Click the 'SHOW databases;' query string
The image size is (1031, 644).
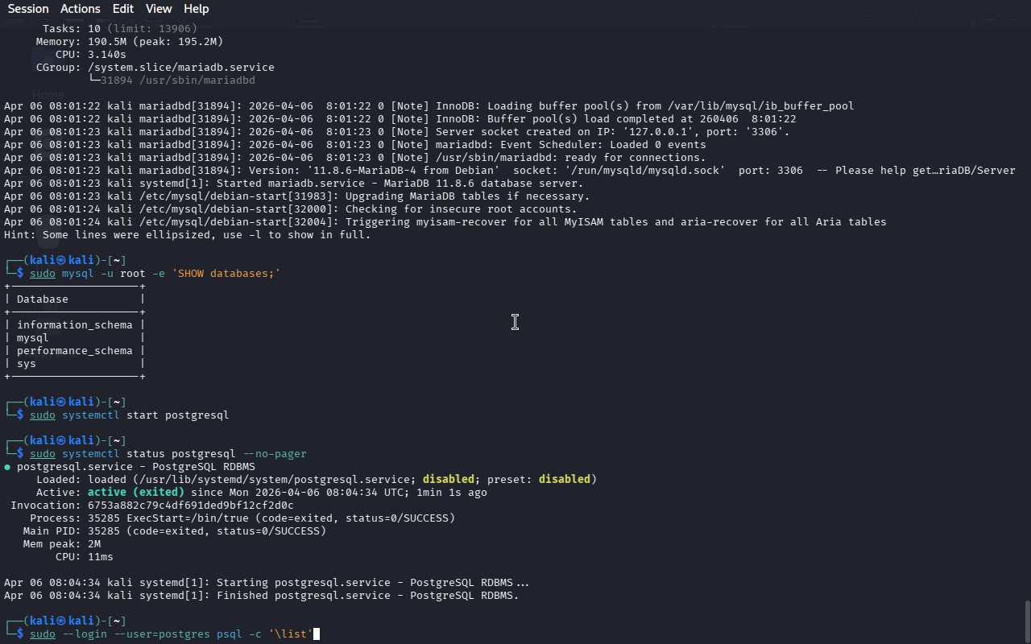[226, 274]
